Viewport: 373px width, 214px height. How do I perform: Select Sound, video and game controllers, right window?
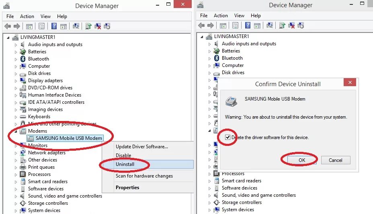pyautogui.click(x=259, y=195)
